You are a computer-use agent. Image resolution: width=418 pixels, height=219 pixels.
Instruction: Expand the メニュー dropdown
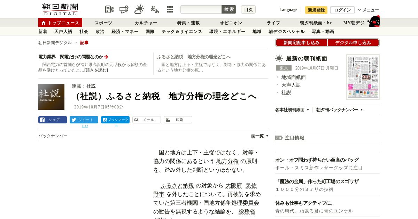coord(369,10)
